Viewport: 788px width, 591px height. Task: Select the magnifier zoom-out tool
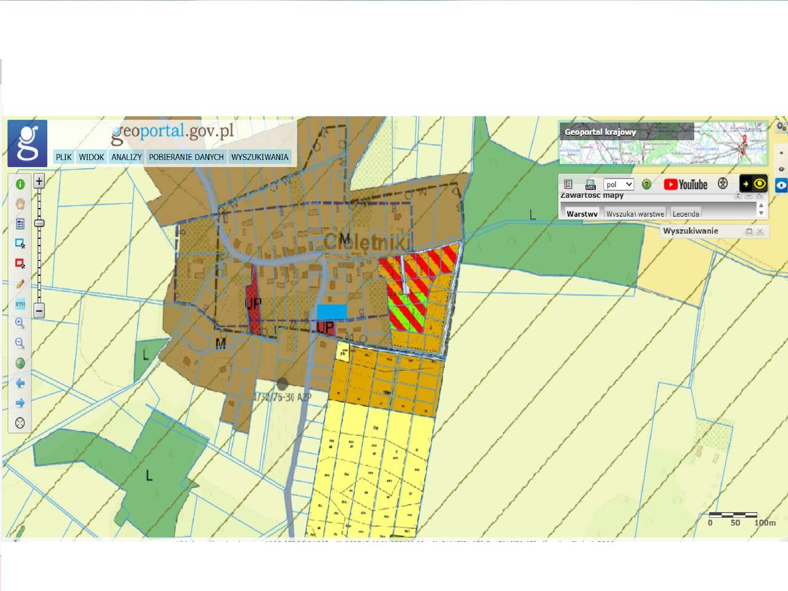pyautogui.click(x=20, y=343)
